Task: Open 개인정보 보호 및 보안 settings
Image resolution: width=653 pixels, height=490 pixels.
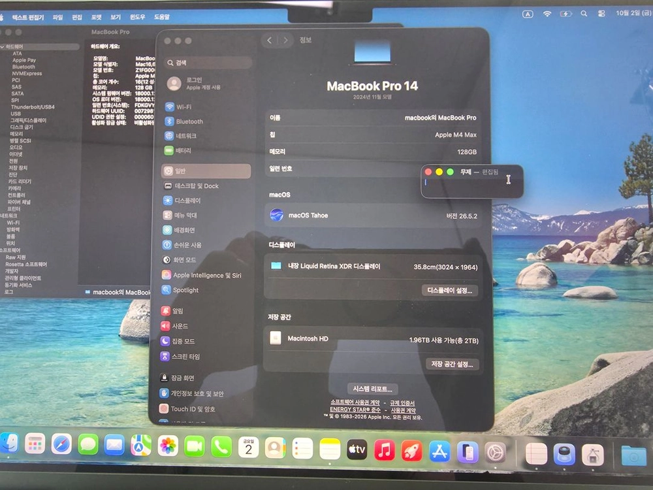Action: pyautogui.click(x=191, y=393)
